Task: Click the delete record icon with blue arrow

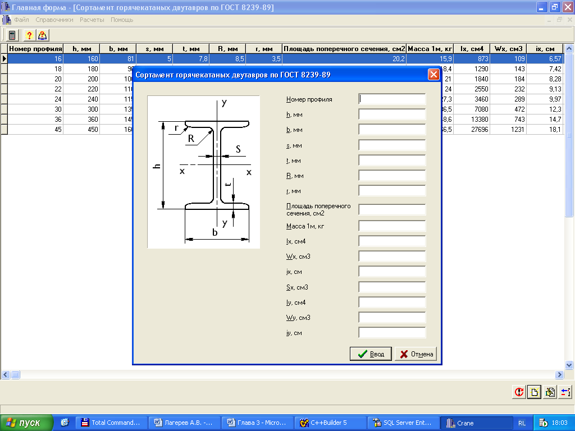Action: (x=565, y=392)
